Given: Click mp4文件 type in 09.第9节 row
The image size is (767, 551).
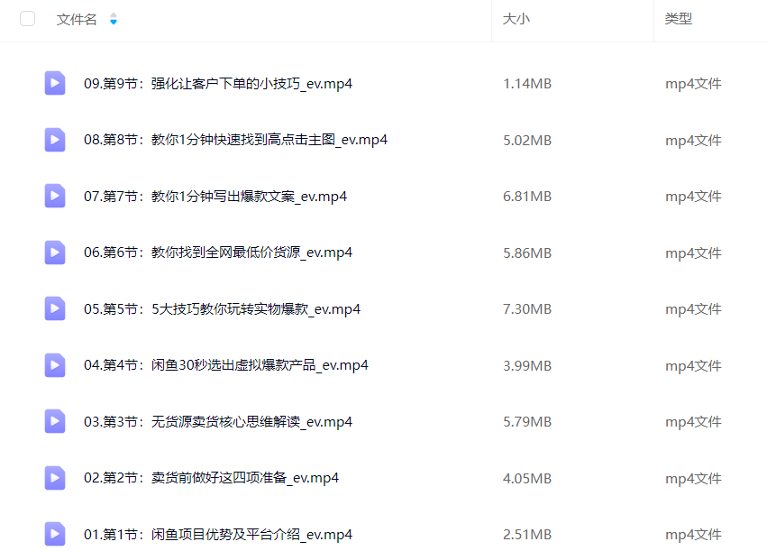Looking at the screenshot, I should (693, 84).
